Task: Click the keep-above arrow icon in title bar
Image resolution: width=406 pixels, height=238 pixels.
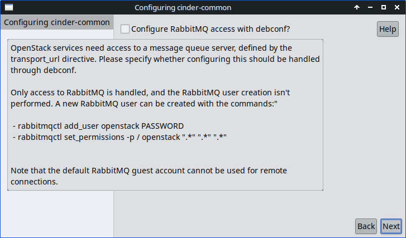Action: tap(357, 7)
